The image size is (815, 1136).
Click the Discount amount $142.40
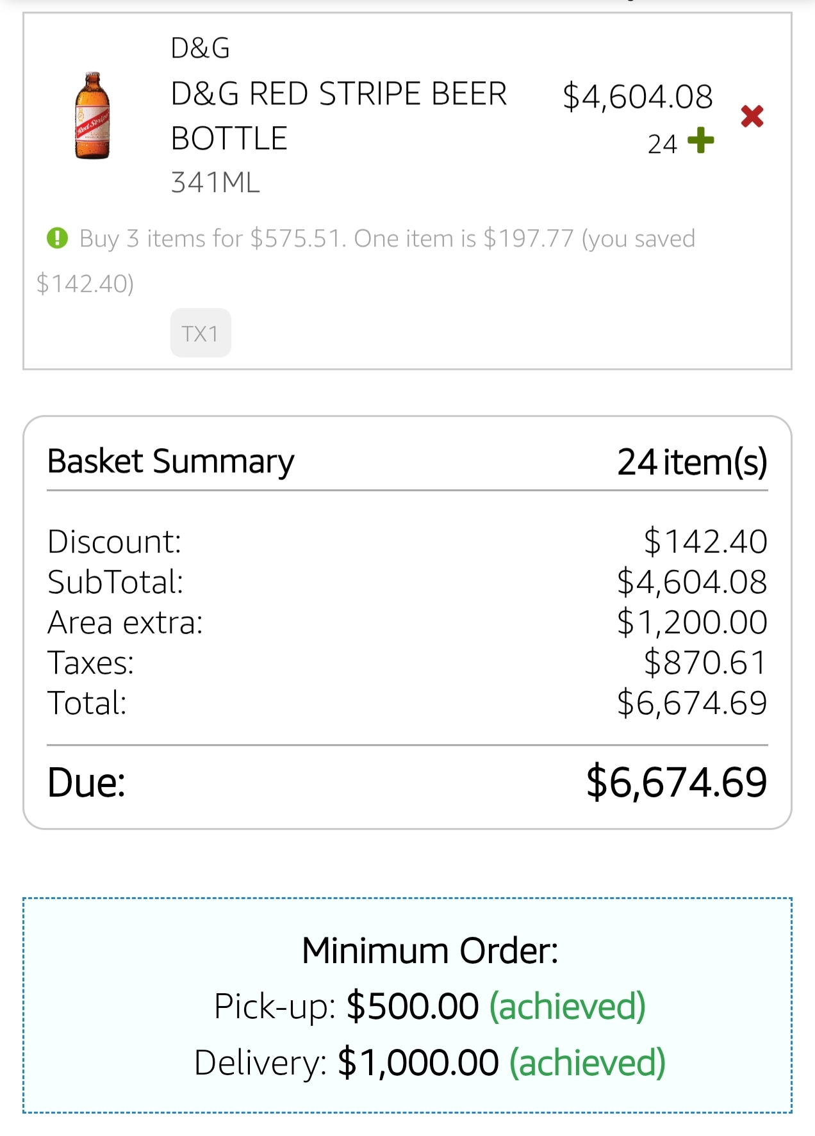click(705, 542)
